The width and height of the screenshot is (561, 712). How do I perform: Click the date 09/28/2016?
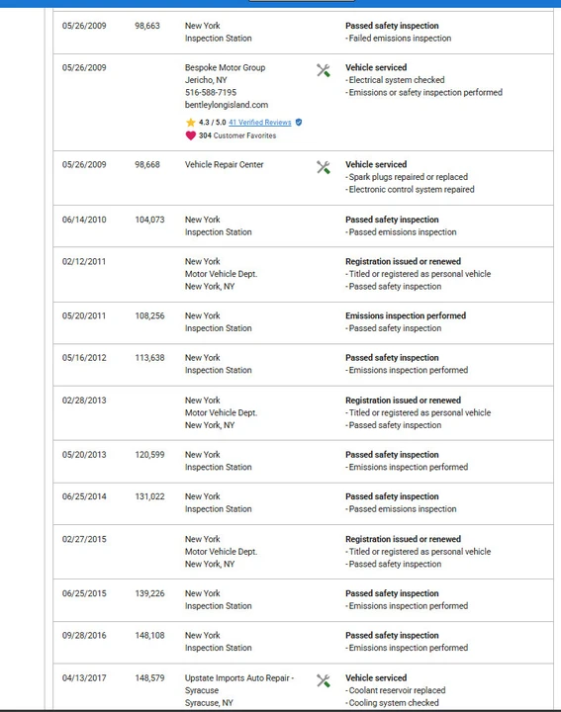pos(84,636)
